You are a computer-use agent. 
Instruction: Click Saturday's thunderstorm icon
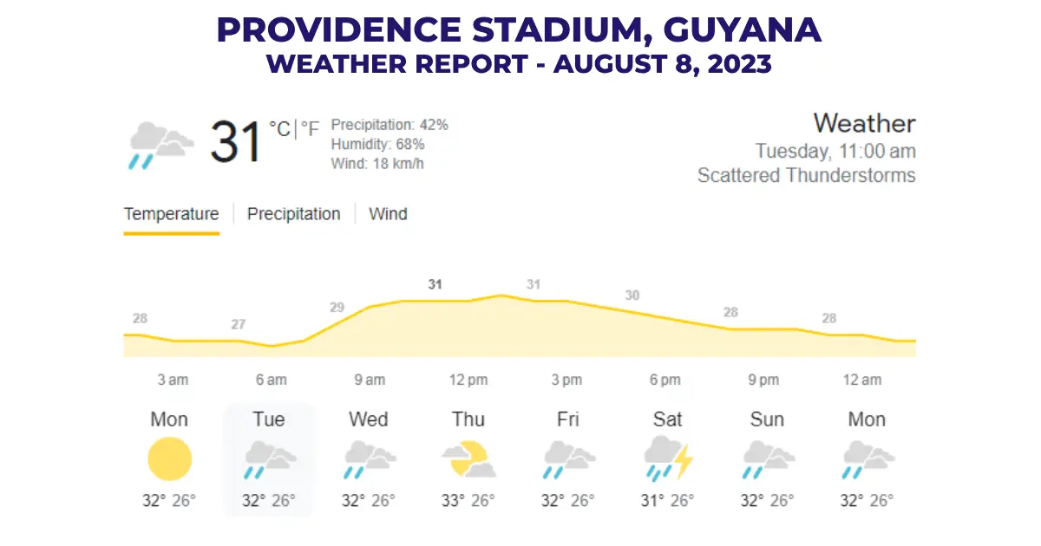tap(668, 458)
